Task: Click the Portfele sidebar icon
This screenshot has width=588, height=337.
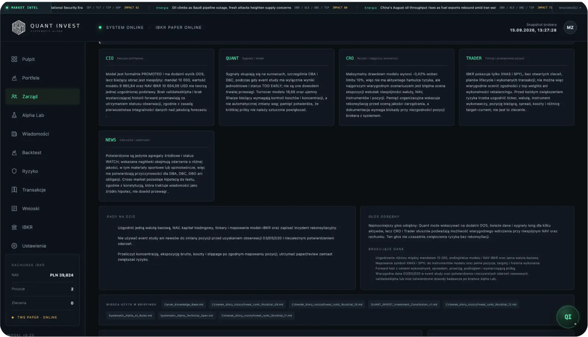Action: tap(14, 78)
